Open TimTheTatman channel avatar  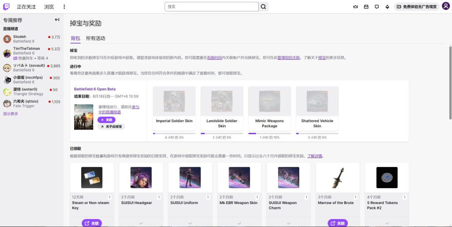[7, 53]
